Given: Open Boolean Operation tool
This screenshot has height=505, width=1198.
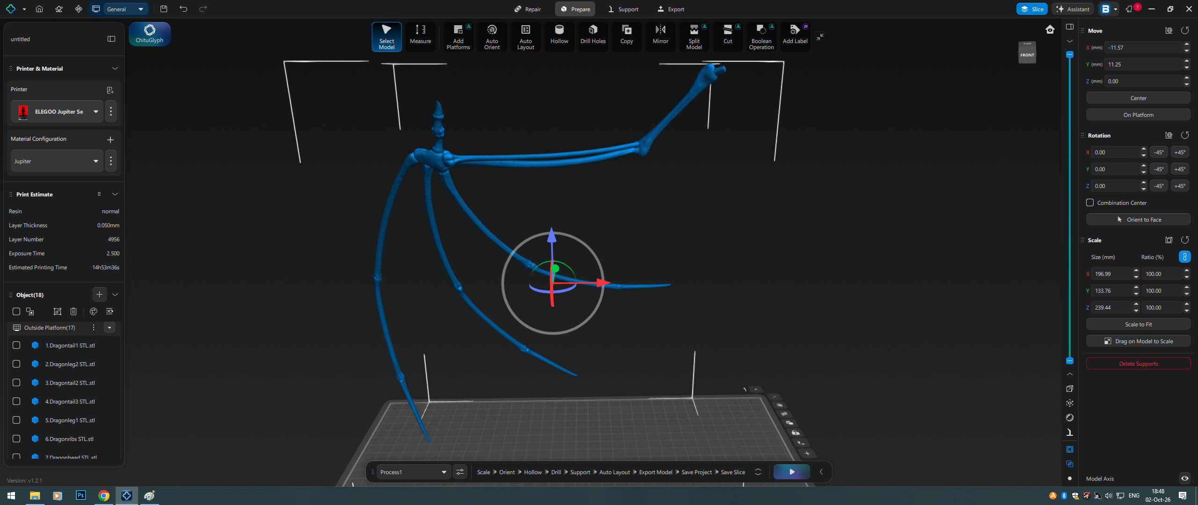Looking at the screenshot, I should 761,36.
